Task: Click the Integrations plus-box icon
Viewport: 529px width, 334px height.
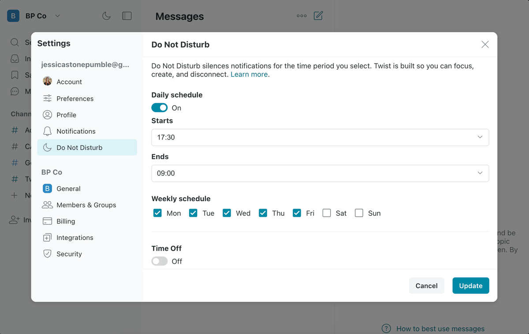Action: [47, 237]
